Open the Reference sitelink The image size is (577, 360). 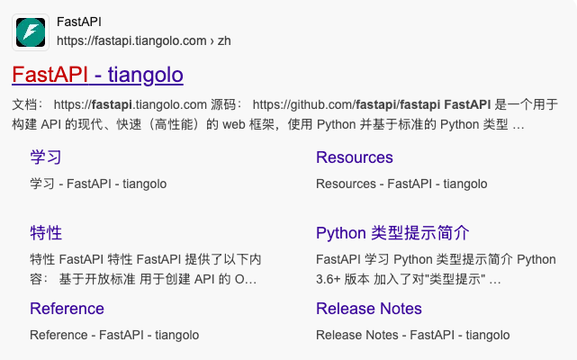pyautogui.click(x=67, y=309)
